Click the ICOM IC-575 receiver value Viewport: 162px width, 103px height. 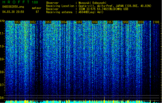click(103, 9)
